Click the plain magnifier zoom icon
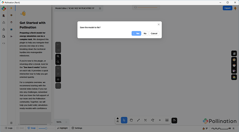239x132 pixels. click(x=58, y=62)
